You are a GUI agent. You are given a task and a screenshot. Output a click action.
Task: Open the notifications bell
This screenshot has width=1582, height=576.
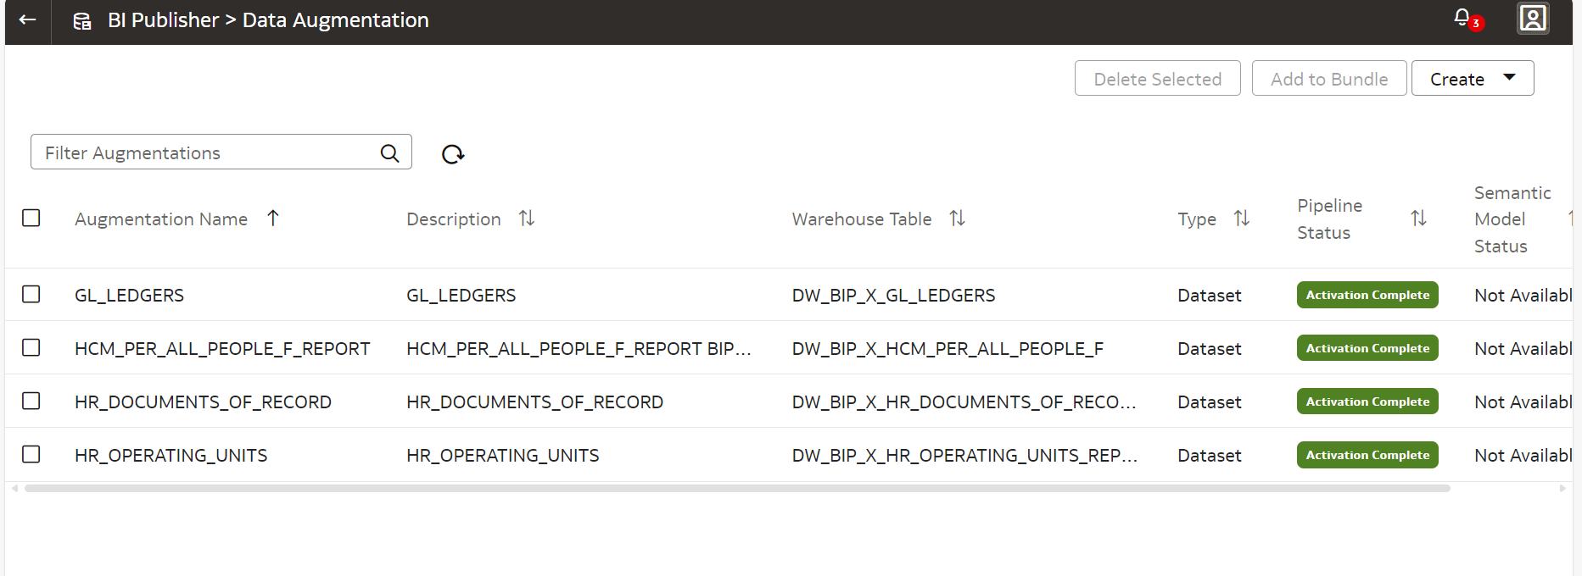pyautogui.click(x=1462, y=18)
